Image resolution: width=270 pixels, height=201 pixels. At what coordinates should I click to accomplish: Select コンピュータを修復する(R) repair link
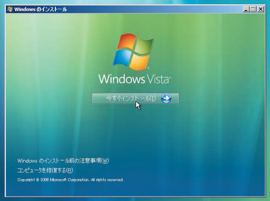coord(45,170)
